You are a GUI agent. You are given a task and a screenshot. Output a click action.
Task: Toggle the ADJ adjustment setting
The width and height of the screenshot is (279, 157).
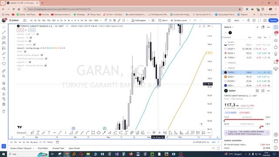[x=214, y=142]
